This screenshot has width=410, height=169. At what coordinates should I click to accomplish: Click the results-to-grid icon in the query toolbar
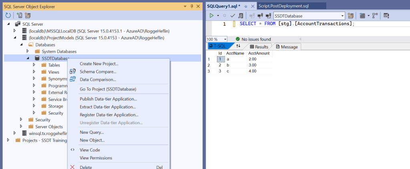click(x=362, y=16)
